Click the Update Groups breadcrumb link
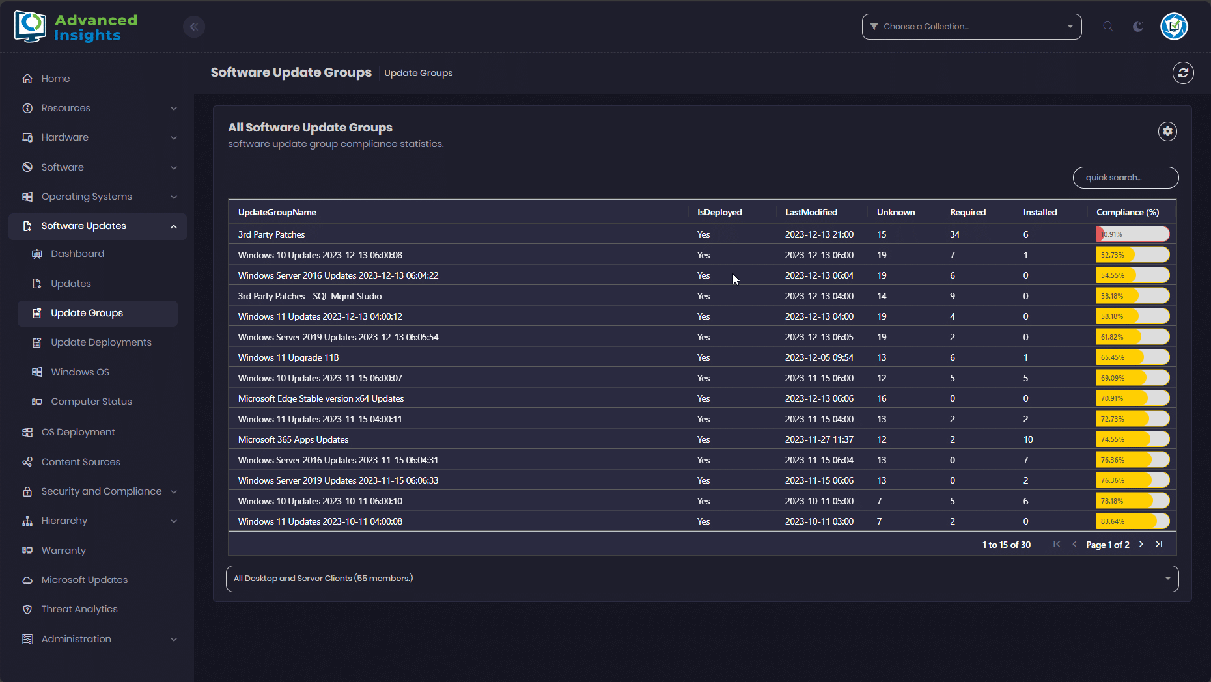This screenshot has height=682, width=1211. pyautogui.click(x=418, y=73)
